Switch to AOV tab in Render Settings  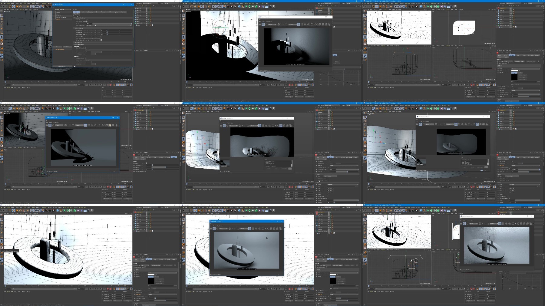[83, 12]
